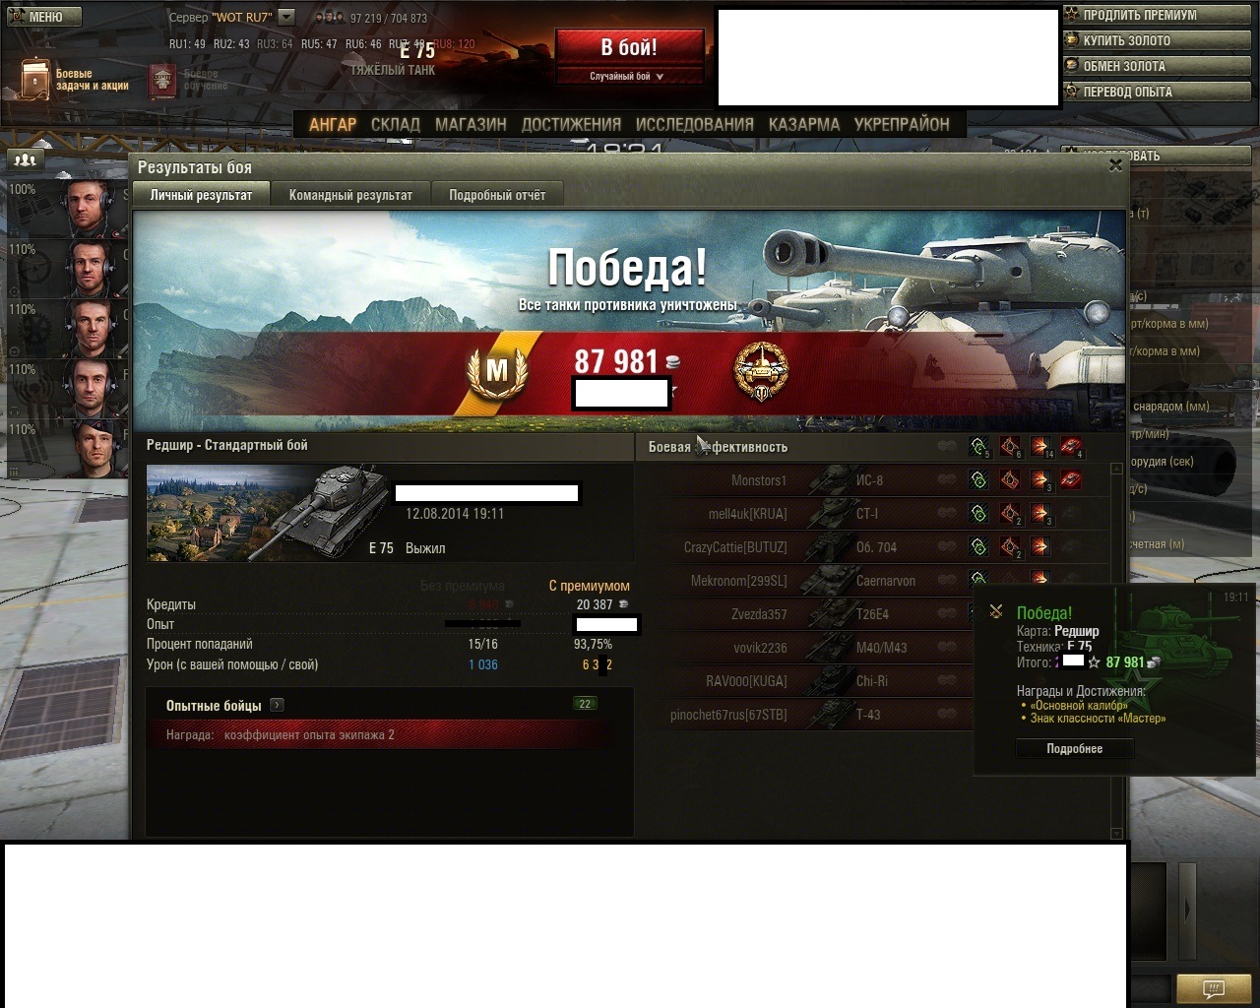Viewport: 1260px width, 1008px height.
Task: Close the battle results window
Action: pyautogui.click(x=1115, y=165)
